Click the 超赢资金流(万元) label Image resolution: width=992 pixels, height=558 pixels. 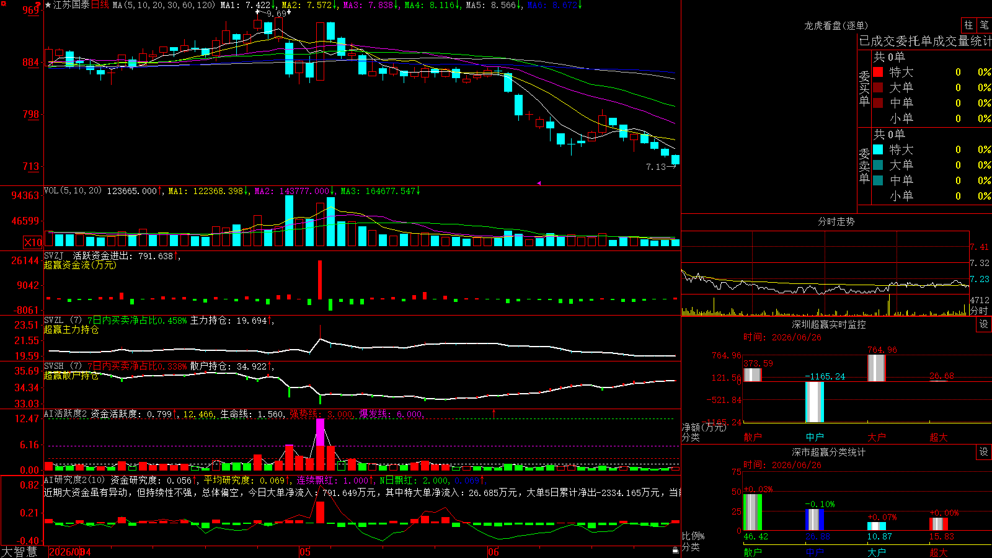(x=80, y=265)
